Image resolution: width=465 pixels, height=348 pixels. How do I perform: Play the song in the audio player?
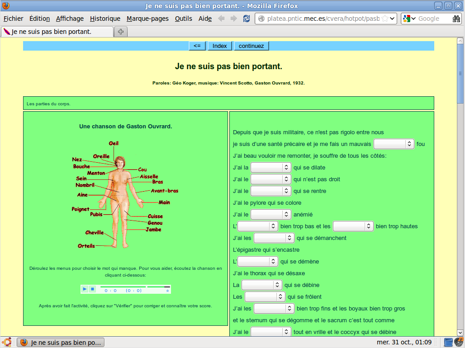pyautogui.click(x=85, y=289)
